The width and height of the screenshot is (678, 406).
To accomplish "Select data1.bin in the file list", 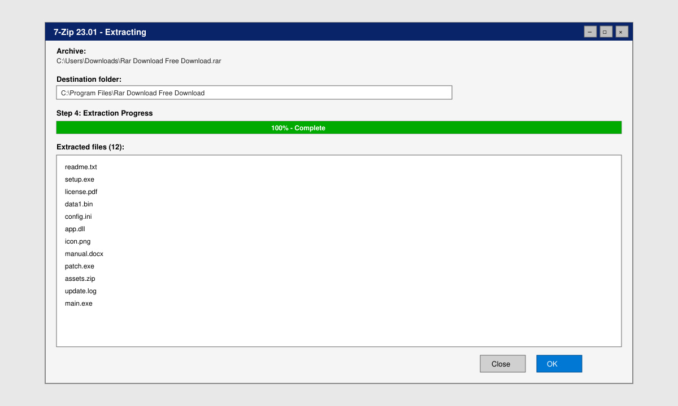I will [79, 204].
